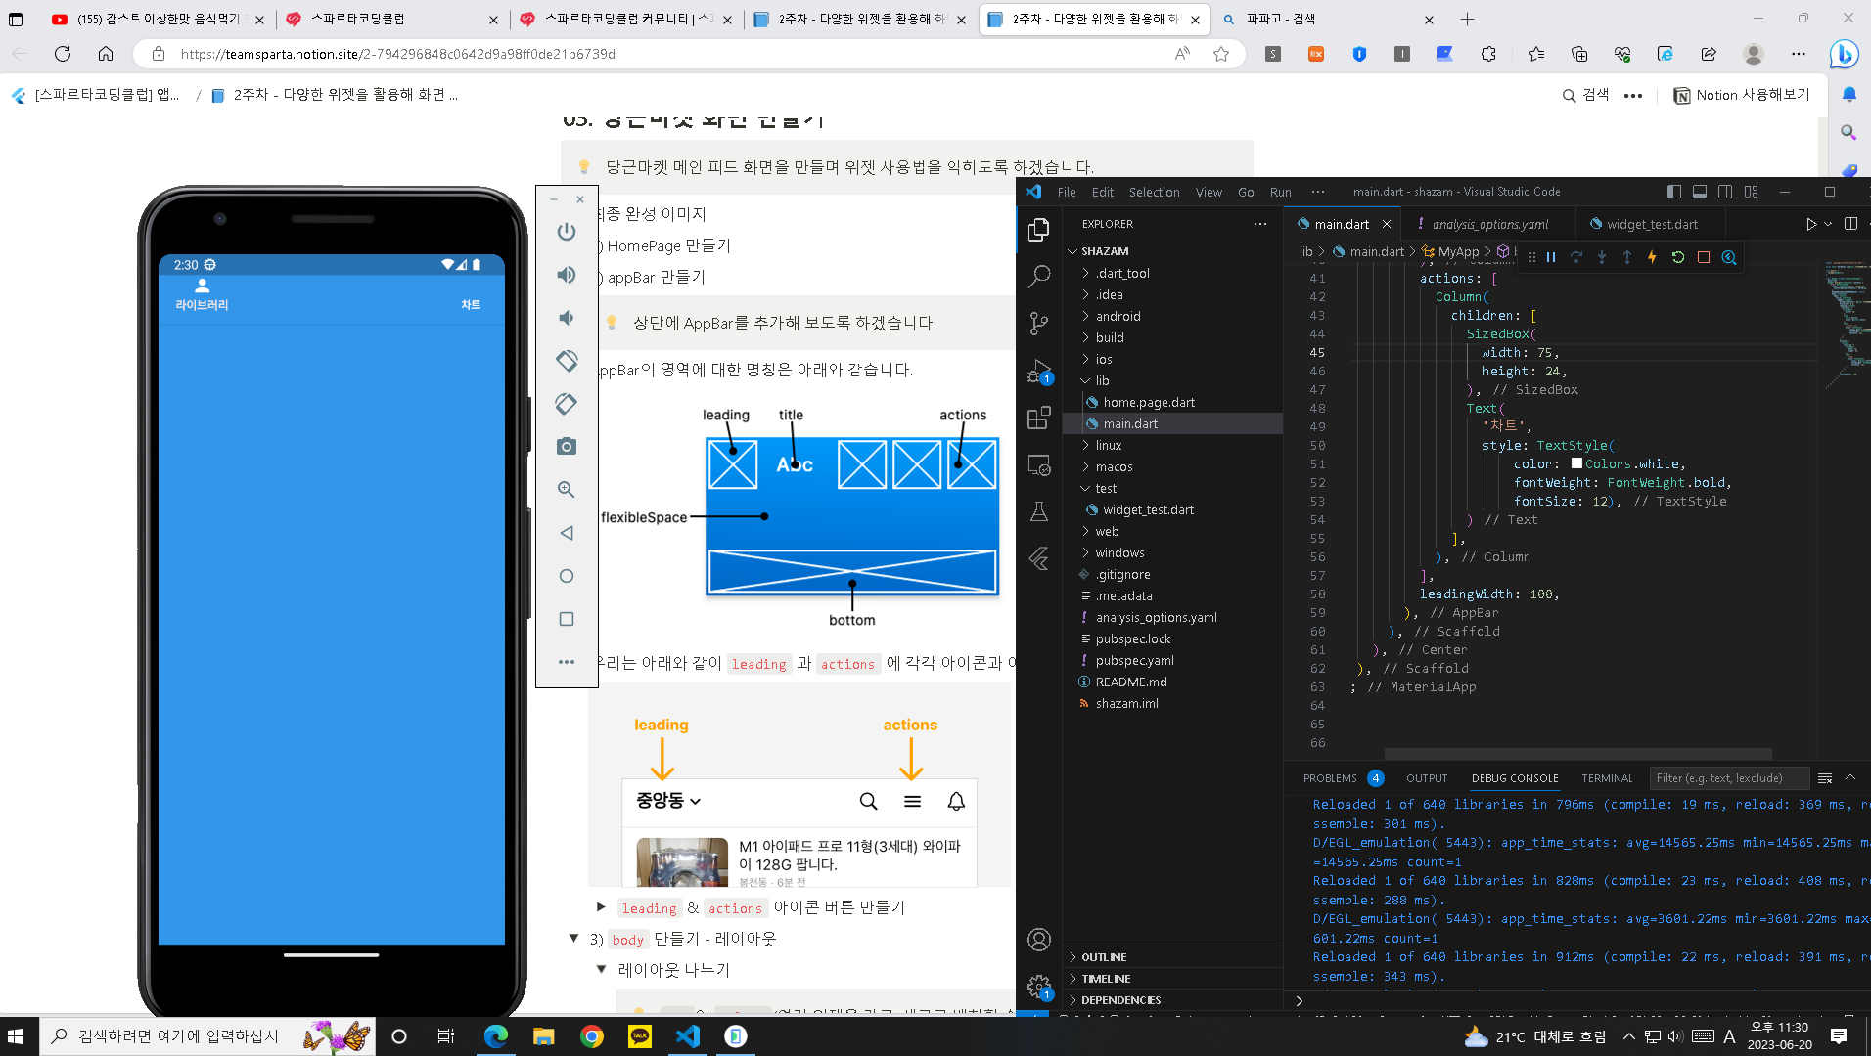Screen dimensions: 1871x1056
Task: Click the Edge address bar URL field
Action: 665,54
